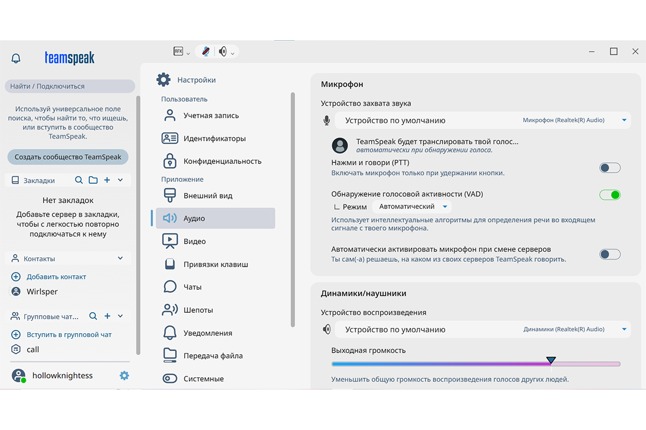This screenshot has height=430, width=646.
Task: Adjust the Выходная громкость slider
Action: [x=551, y=361]
